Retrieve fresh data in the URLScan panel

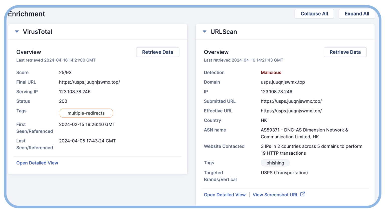click(345, 52)
